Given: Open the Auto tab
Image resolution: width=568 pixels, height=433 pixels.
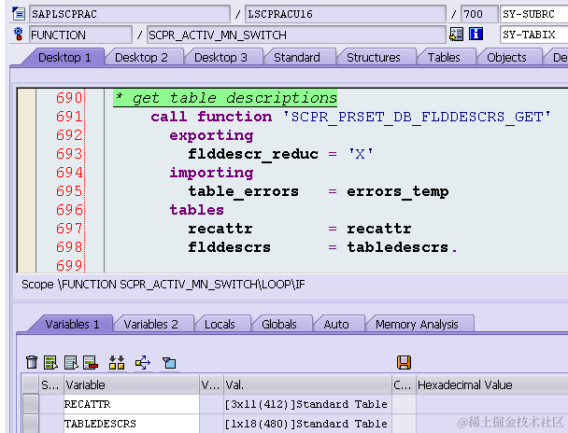Looking at the screenshot, I should [x=336, y=324].
